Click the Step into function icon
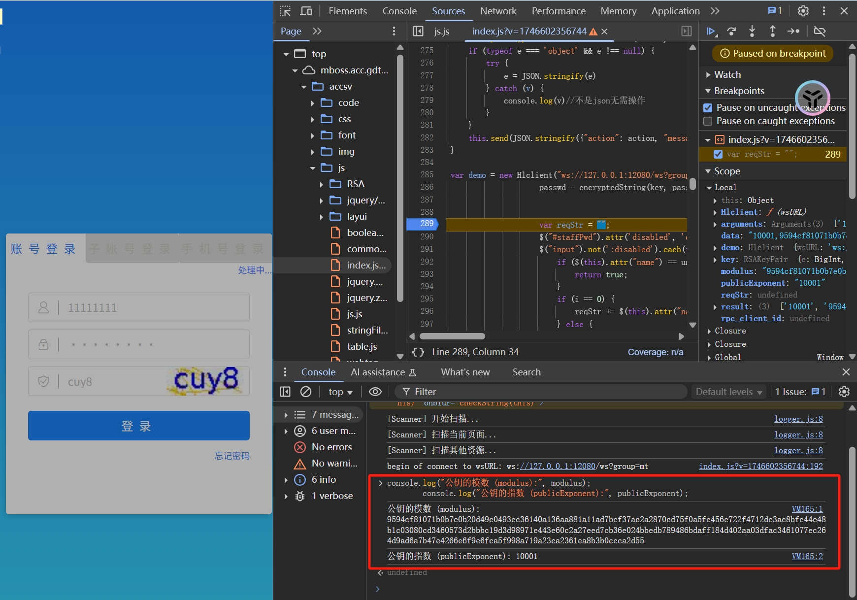The width and height of the screenshot is (857, 600). pos(752,32)
